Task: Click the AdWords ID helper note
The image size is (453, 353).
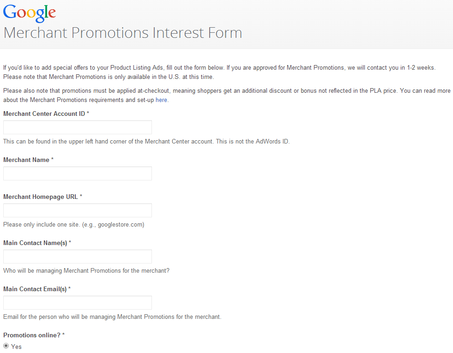Action: (146, 142)
